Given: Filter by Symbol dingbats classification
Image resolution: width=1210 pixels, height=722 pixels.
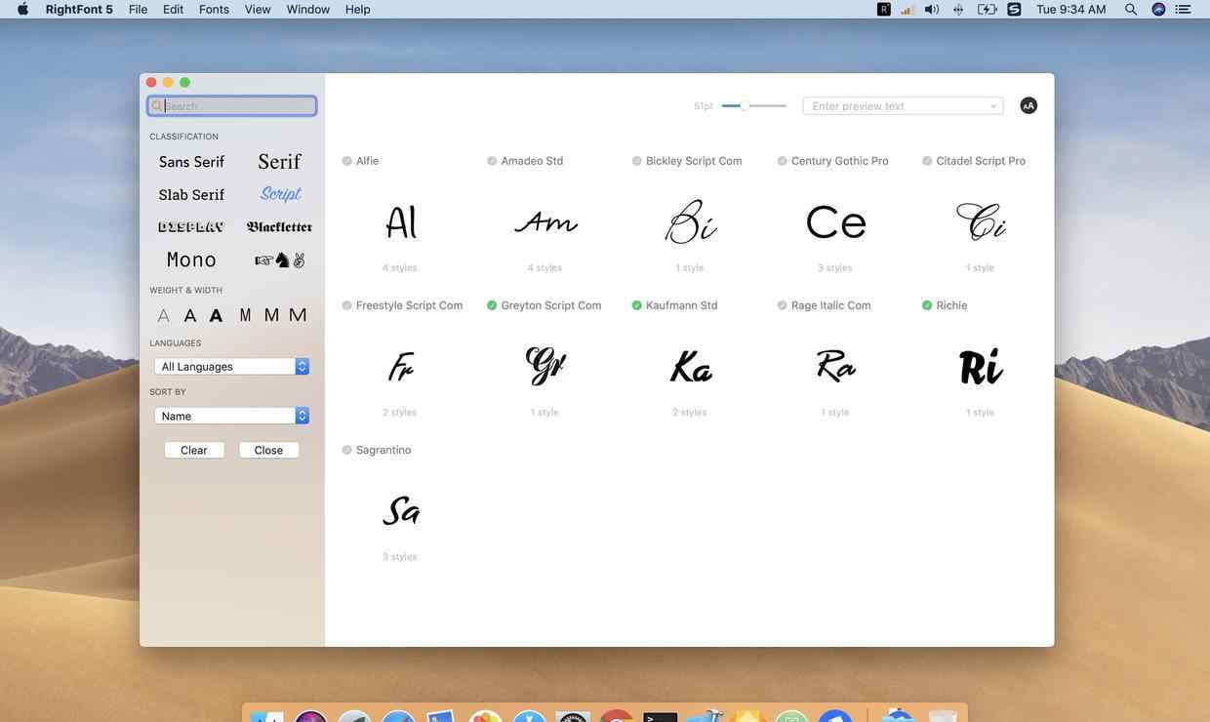Looking at the screenshot, I should click(x=280, y=260).
